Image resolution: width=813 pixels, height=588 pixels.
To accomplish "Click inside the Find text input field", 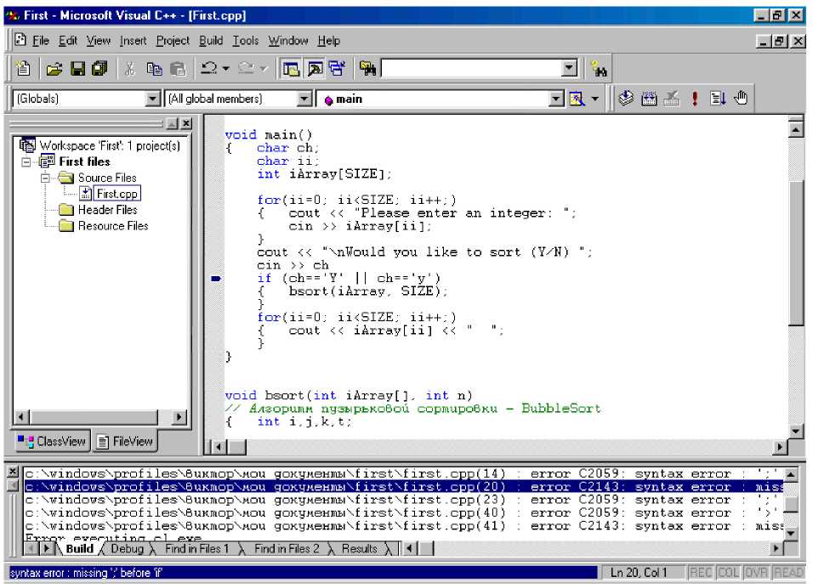I will 471,68.
